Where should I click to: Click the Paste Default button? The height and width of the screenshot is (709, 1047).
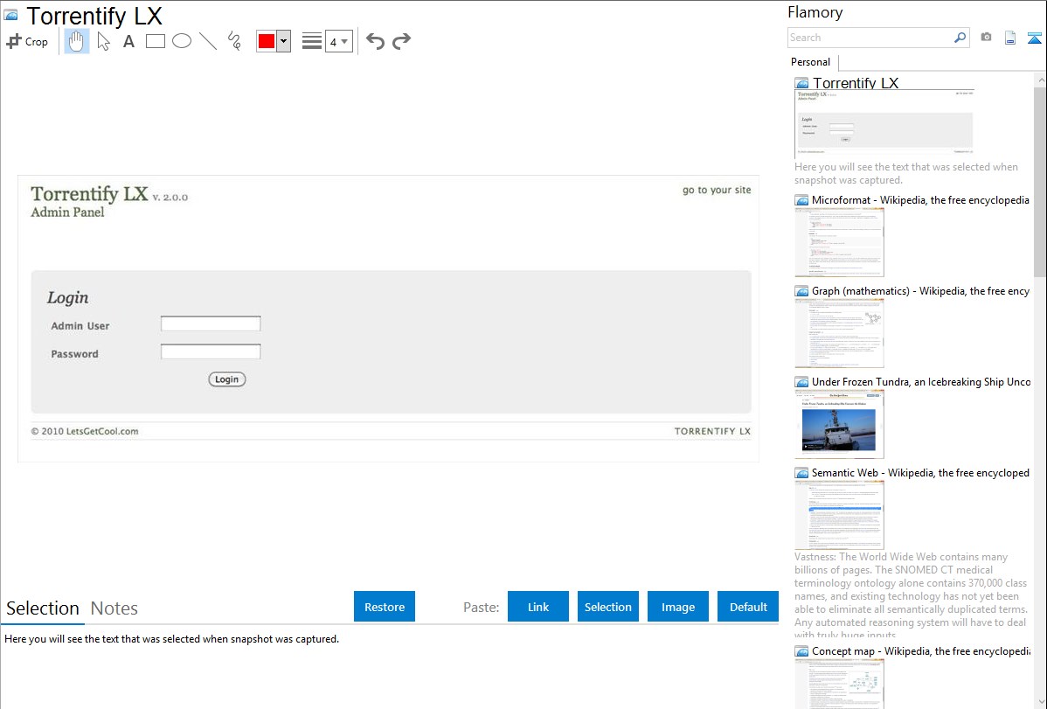[748, 607]
